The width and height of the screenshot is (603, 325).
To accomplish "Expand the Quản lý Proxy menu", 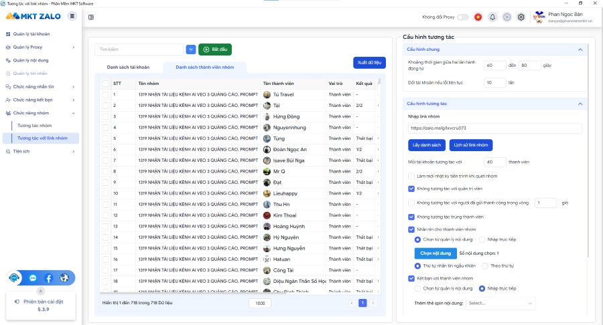I will pyautogui.click(x=40, y=47).
